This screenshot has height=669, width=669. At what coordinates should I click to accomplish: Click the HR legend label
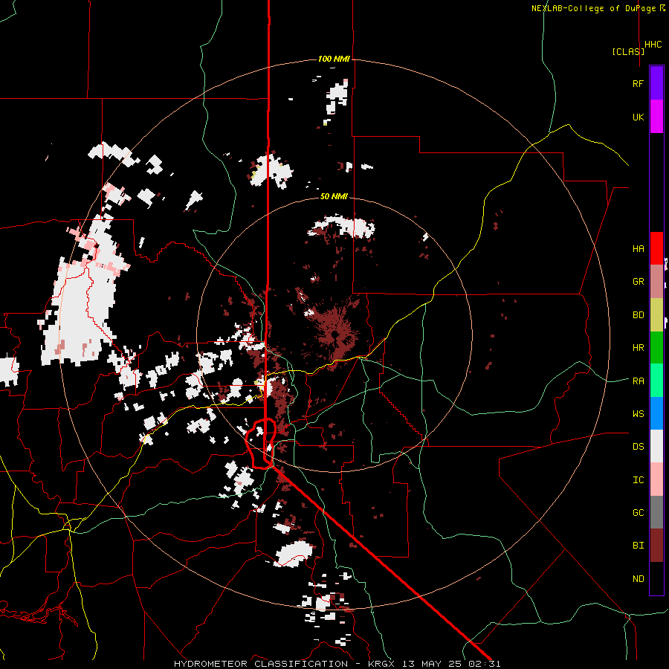pyautogui.click(x=638, y=348)
